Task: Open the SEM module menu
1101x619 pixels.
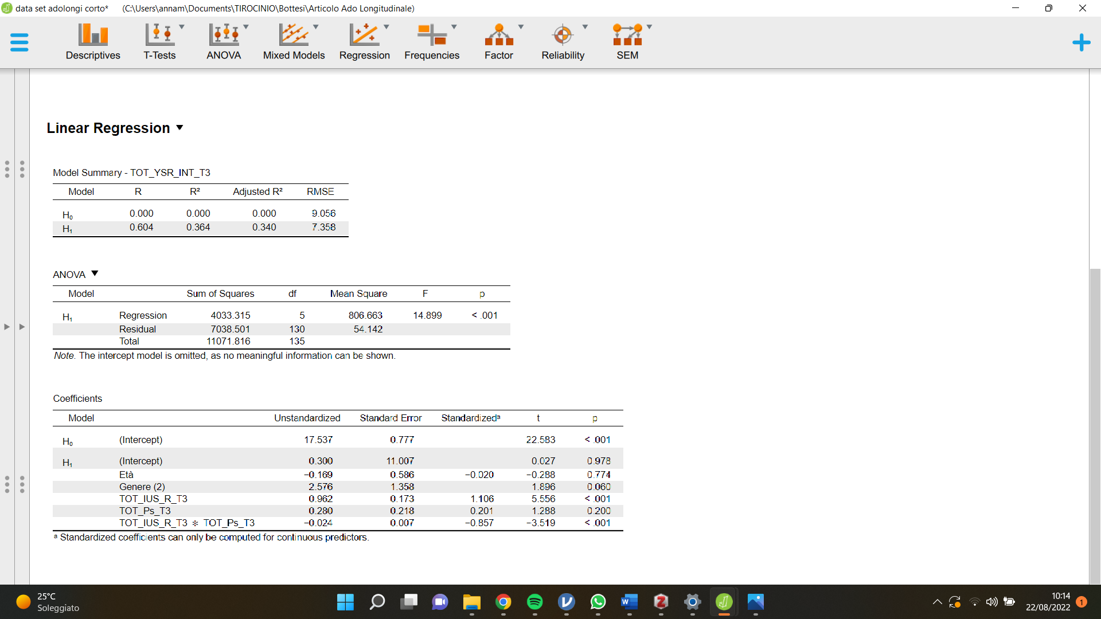Action: coord(627,42)
